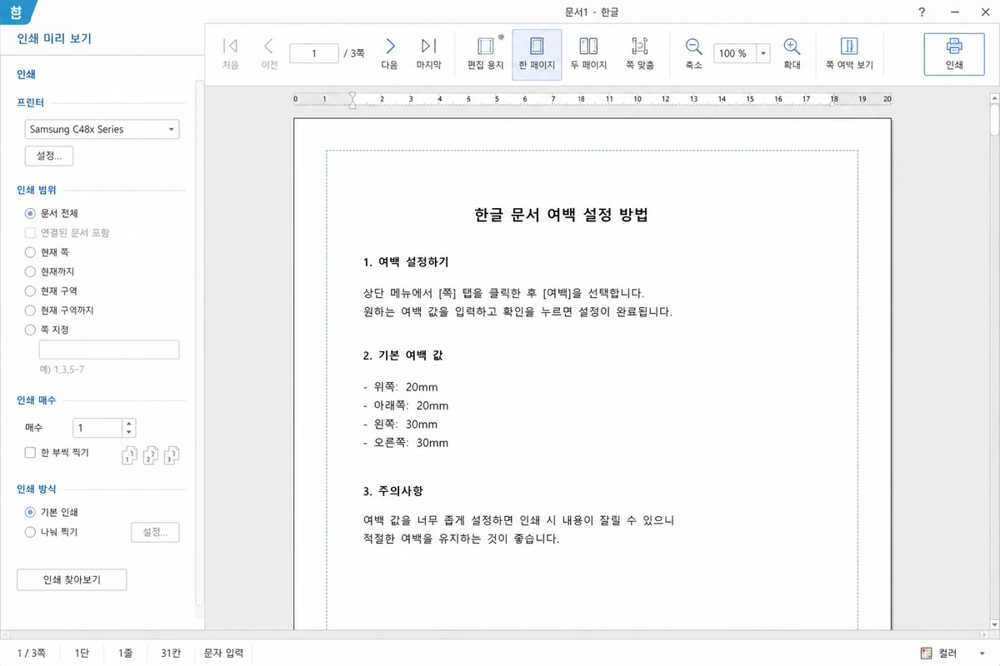Click 문자 입력 status bar entry
This screenshot has width=1000, height=666.
click(x=224, y=654)
